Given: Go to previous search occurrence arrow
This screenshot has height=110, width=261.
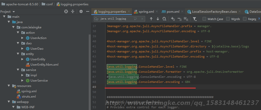Looking at the screenshot, I should pos(151,19).
